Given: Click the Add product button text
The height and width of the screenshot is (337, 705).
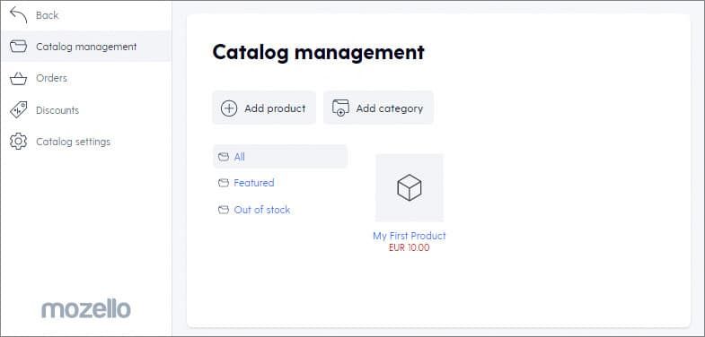Looking at the screenshot, I should click(275, 108).
